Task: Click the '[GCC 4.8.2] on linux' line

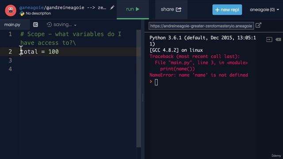Action: 176,50
